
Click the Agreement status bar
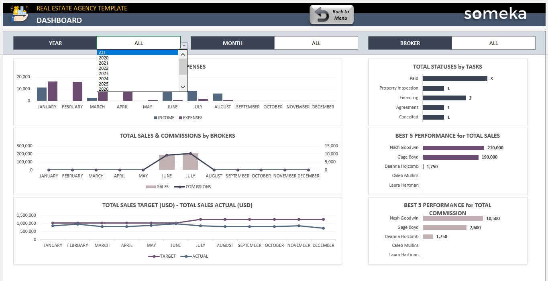433,108
